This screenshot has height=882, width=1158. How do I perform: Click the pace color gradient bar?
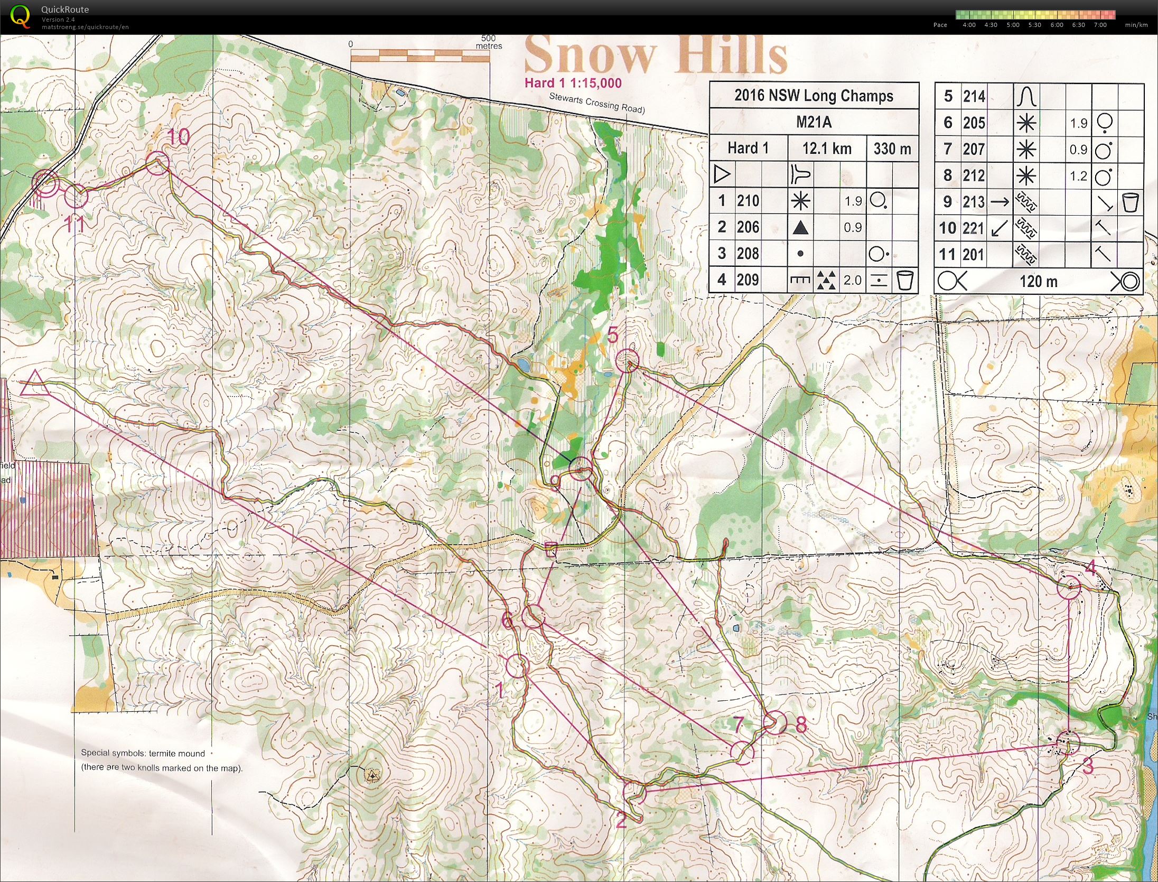point(1035,15)
